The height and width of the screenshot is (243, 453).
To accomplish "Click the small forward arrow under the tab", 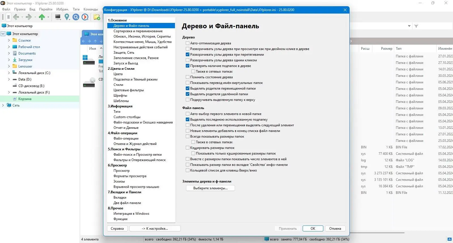I will pyautogui.click(x=89, y=41).
